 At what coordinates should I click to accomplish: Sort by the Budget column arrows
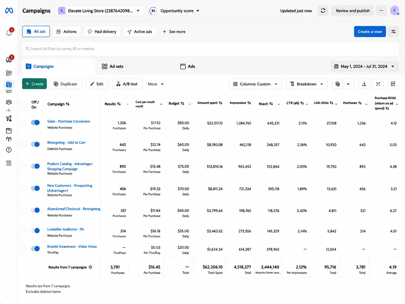pyautogui.click(x=182, y=103)
